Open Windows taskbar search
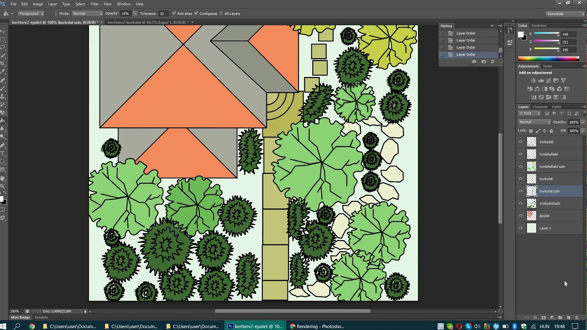The image size is (587, 330). coord(17,326)
